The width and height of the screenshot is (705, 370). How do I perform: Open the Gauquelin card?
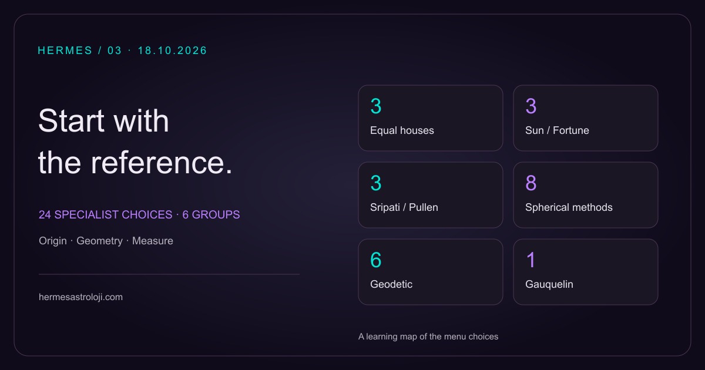click(x=586, y=272)
